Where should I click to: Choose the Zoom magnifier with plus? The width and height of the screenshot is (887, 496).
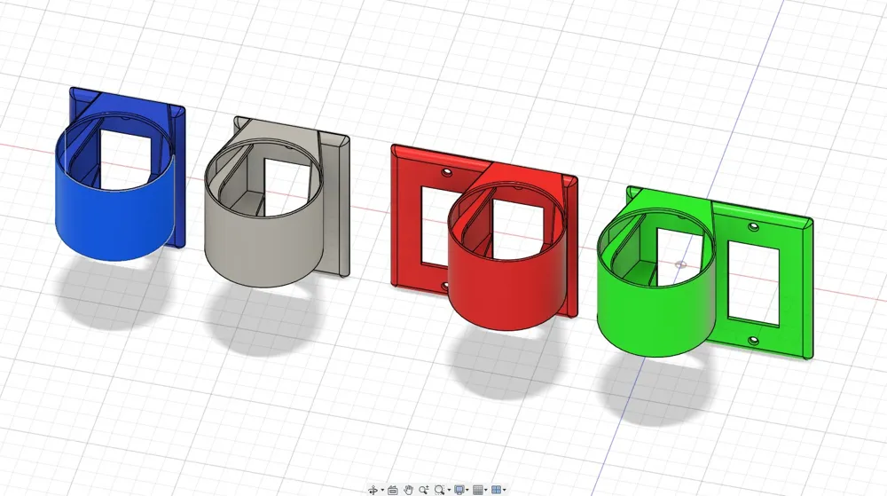coord(424,490)
